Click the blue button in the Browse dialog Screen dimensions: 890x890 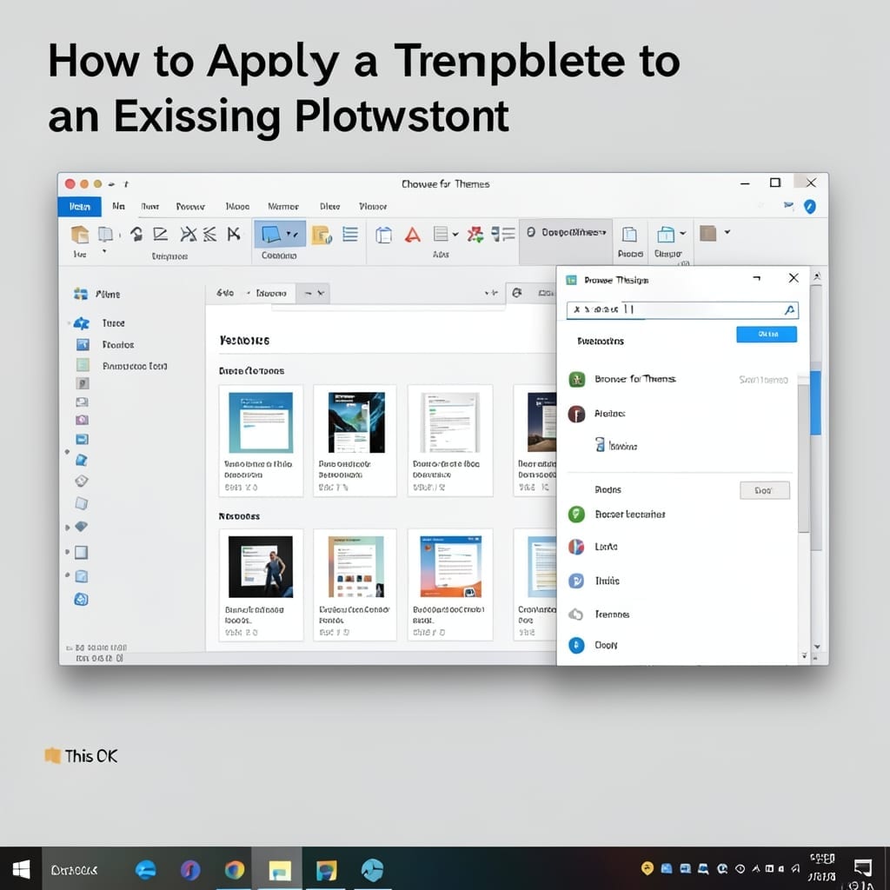(x=767, y=335)
